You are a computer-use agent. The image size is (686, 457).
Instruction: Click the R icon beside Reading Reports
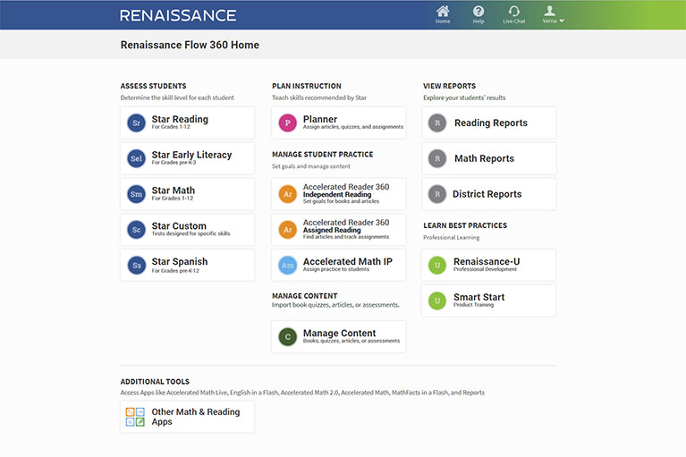[437, 123]
